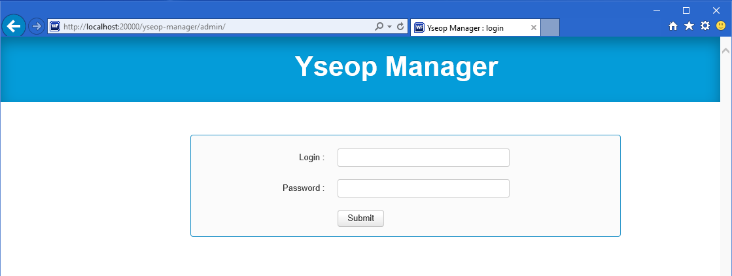
Task: Click the localhost URL in address bar
Action: [x=145, y=27]
